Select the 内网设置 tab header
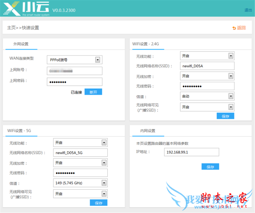The image size is (255, 213). [x=148, y=131]
